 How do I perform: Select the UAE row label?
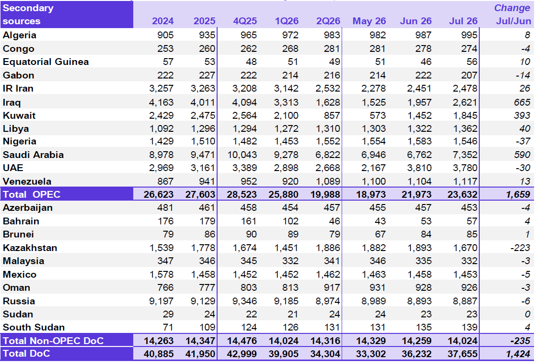coord(13,168)
